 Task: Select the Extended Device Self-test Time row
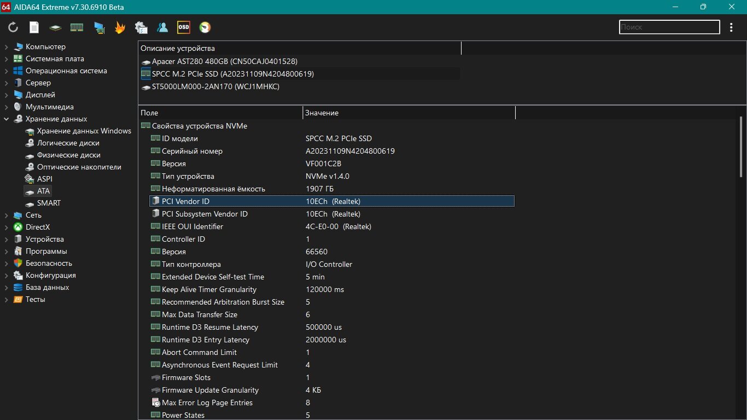(332, 277)
